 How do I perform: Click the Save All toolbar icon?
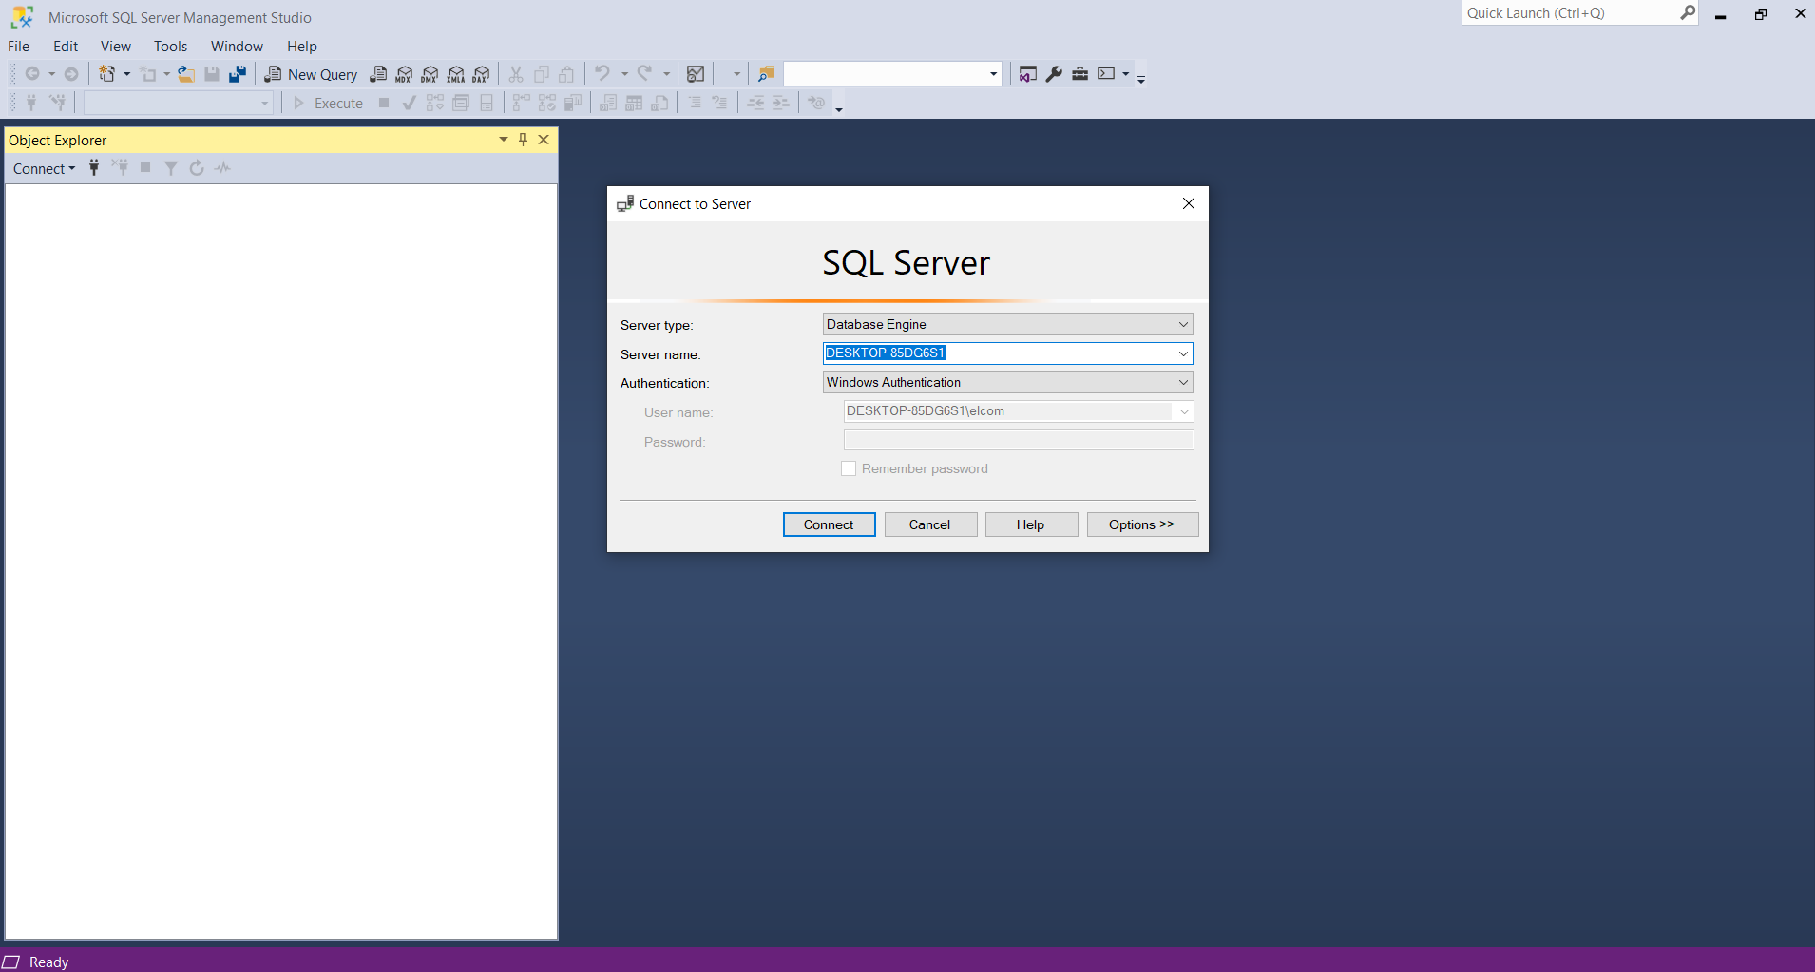pos(238,74)
